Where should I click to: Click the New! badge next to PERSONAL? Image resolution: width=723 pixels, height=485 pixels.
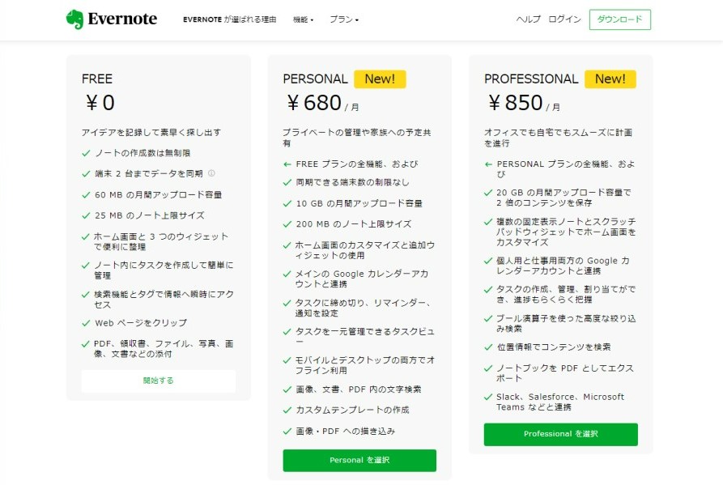click(380, 79)
